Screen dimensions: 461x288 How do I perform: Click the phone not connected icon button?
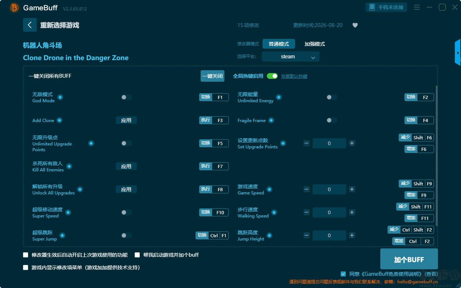point(386,7)
